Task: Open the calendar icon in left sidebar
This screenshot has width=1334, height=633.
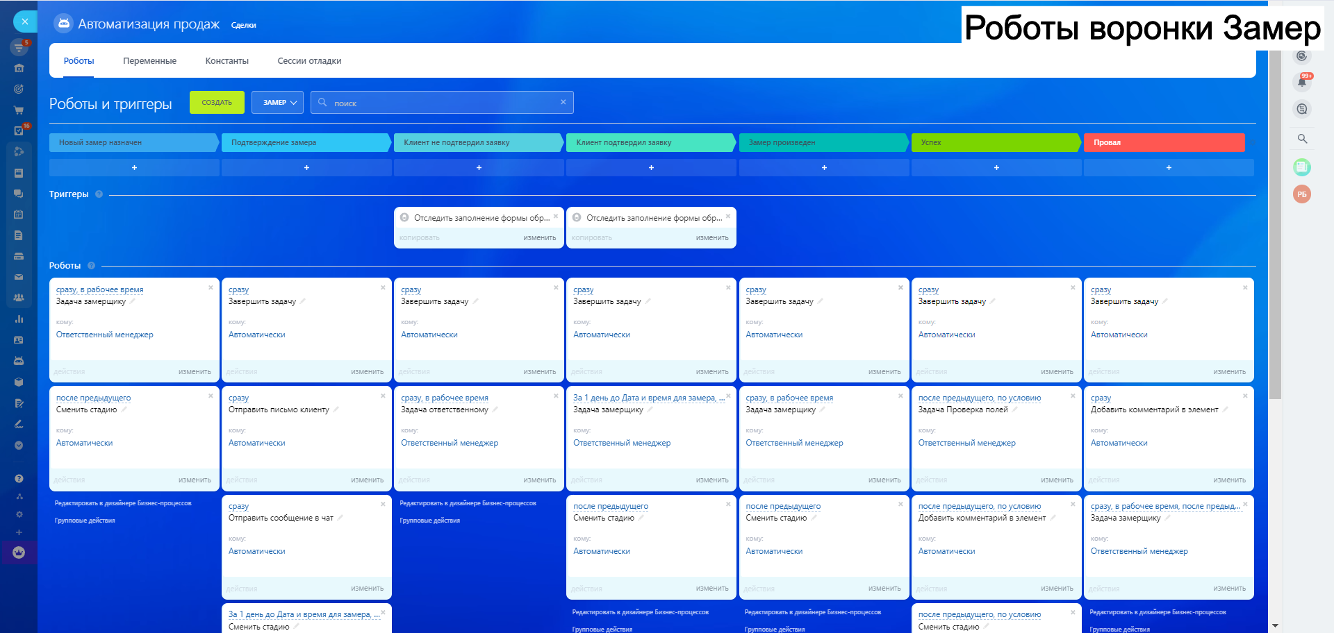Action: [x=19, y=214]
